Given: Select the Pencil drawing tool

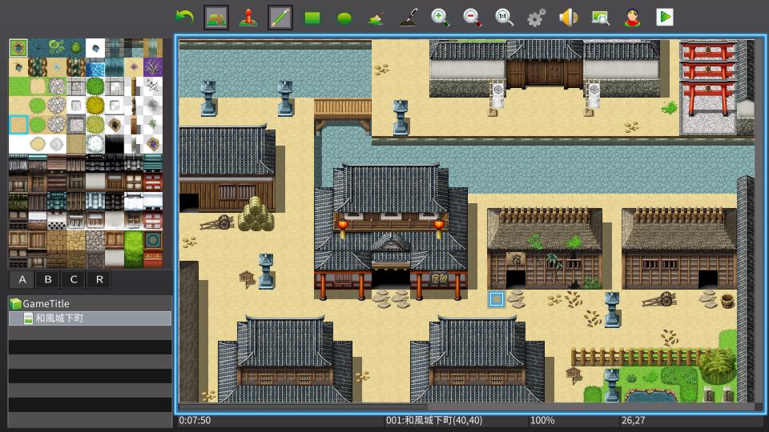Looking at the screenshot, I should (x=280, y=17).
